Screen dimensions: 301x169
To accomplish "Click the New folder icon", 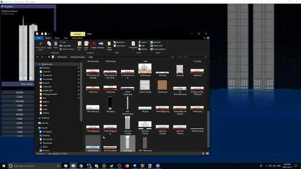I will pos(109,44).
